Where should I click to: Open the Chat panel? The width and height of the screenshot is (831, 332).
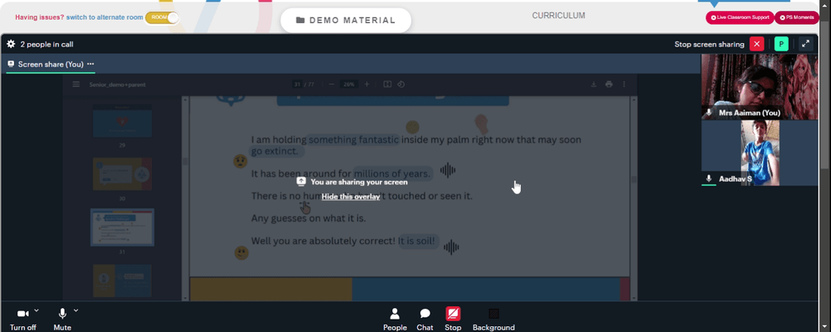pos(425,320)
